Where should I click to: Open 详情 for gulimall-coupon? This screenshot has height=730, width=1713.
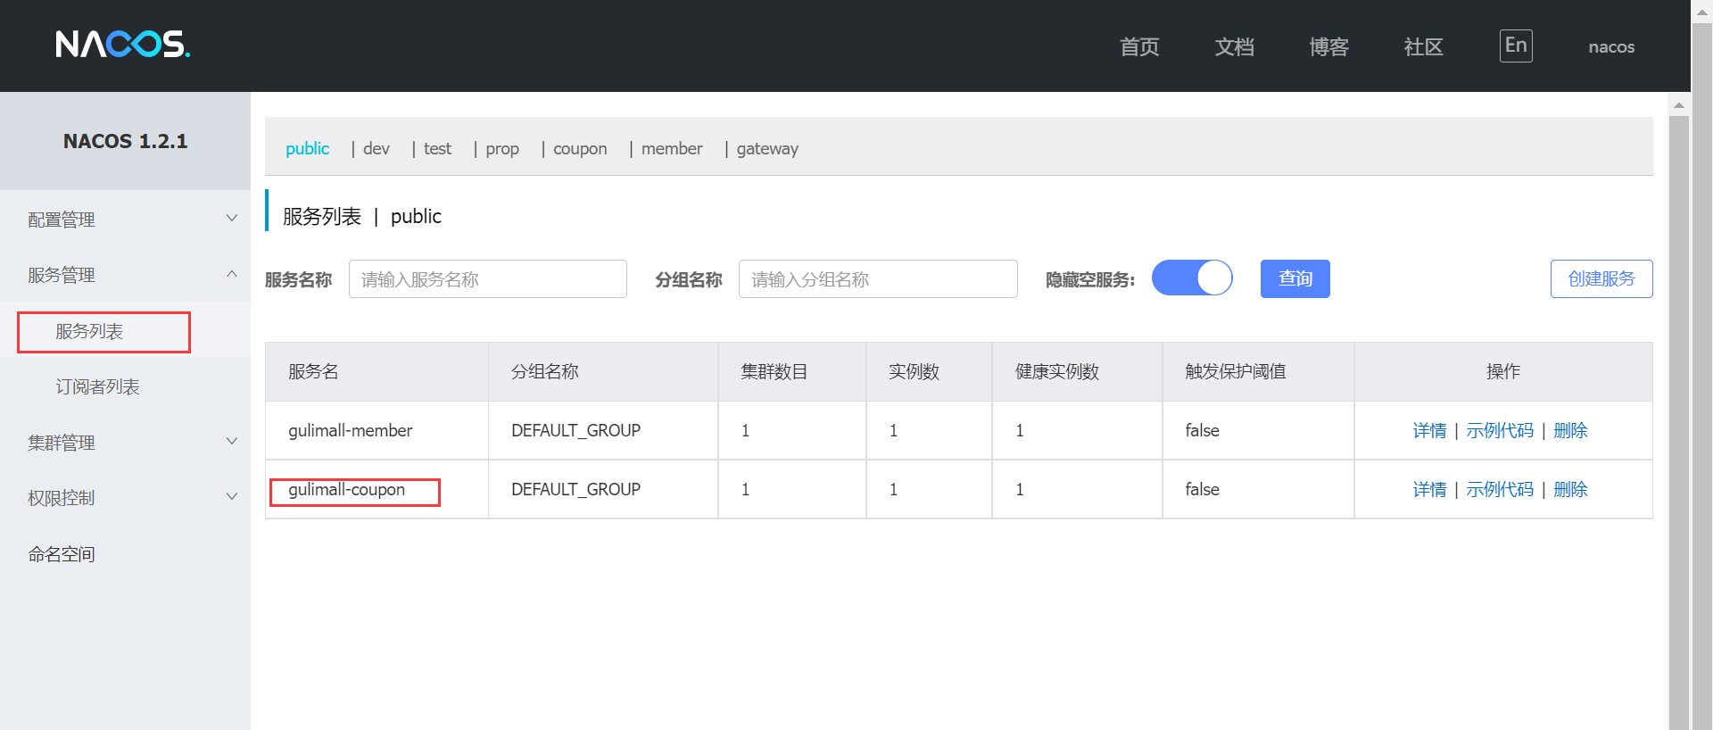pyautogui.click(x=1429, y=489)
